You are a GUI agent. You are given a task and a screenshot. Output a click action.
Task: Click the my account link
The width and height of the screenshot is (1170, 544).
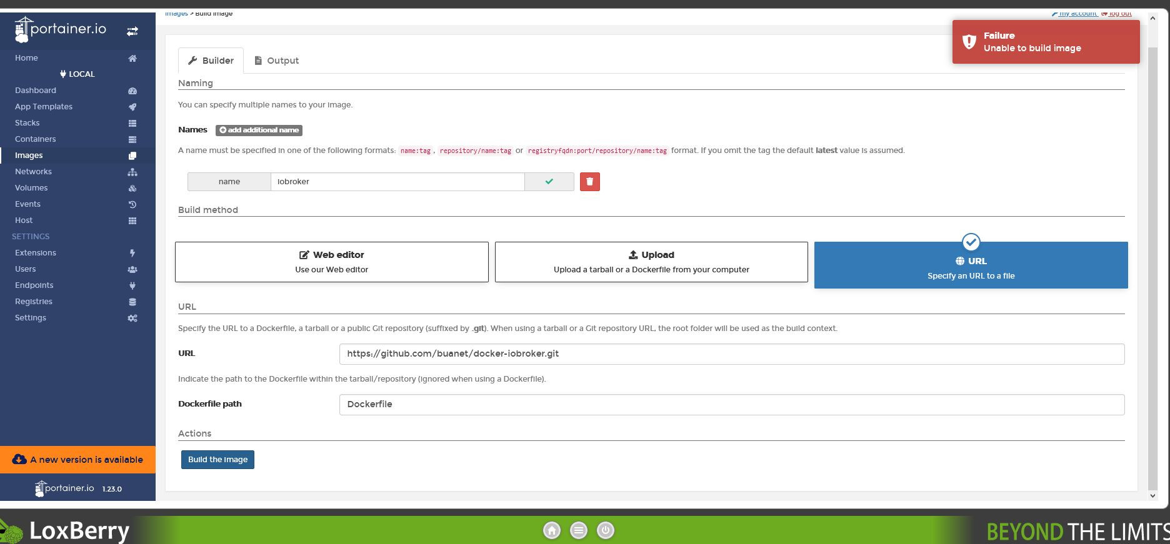point(1074,13)
